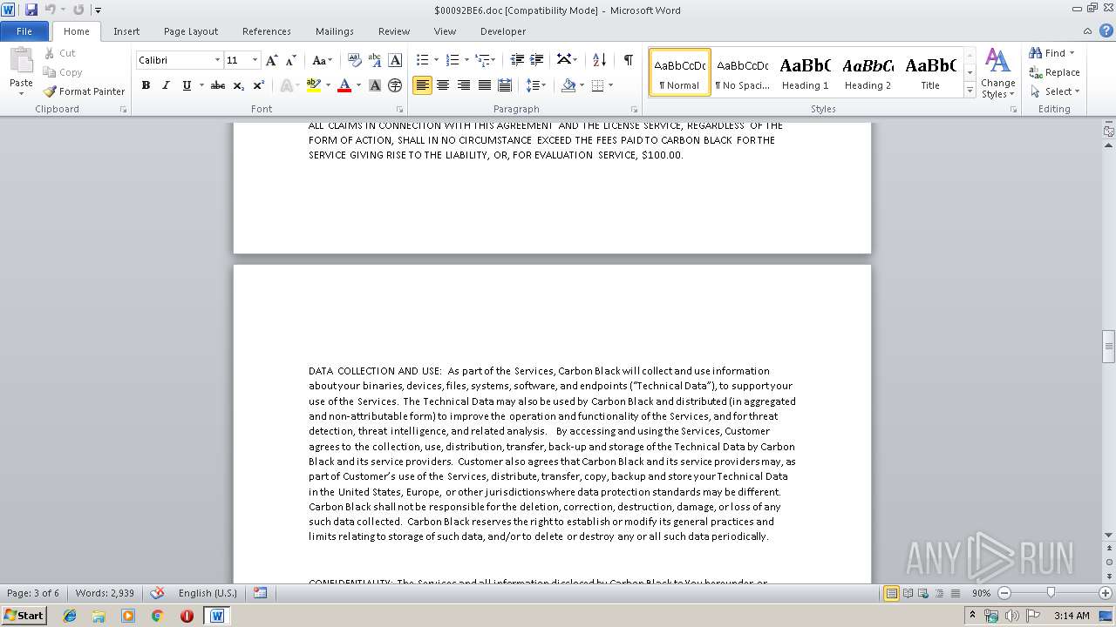Click the vertical scrollbar thumb
This screenshot has width=1116, height=627.
click(1108, 346)
